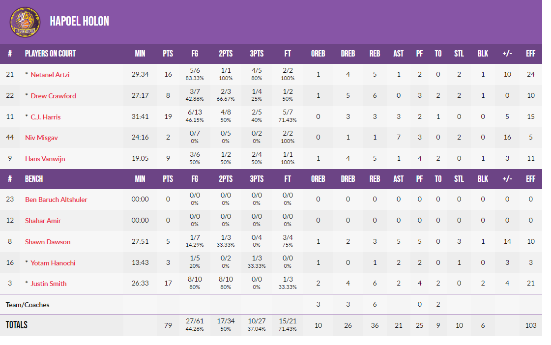The height and width of the screenshot is (345, 551).
Task: Select the C.J. Harris player link
Action: tap(45, 116)
